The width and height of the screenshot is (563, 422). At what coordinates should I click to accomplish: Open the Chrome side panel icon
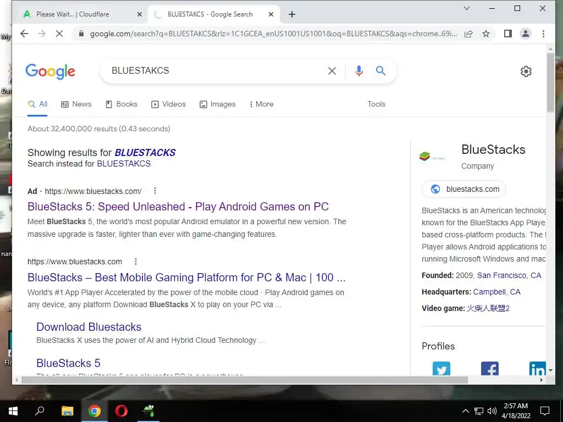(507, 34)
